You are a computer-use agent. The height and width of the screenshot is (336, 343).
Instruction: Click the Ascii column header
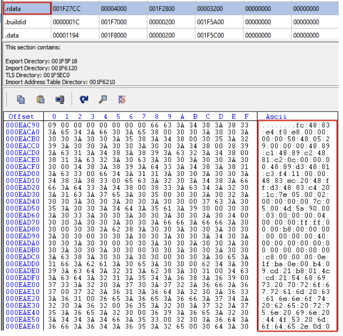276,116
